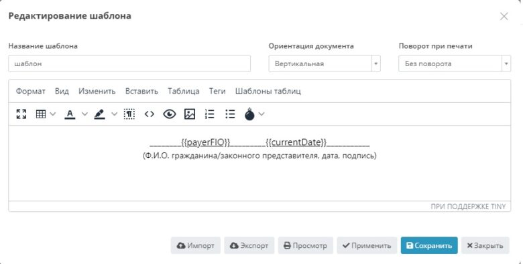Apply background highlight color icon

[99, 114]
